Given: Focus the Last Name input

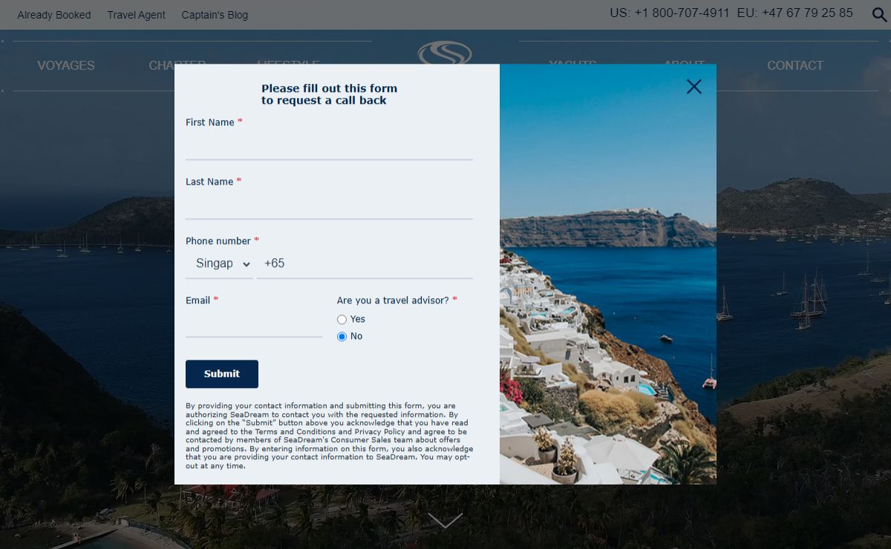Looking at the screenshot, I should click(x=329, y=205).
